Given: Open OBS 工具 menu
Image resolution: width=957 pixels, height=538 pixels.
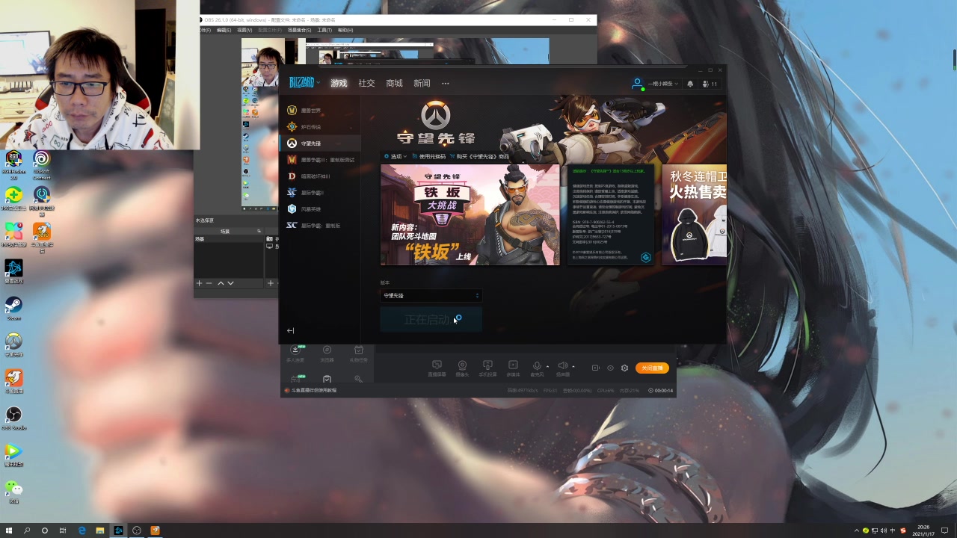Looking at the screenshot, I should point(324,30).
